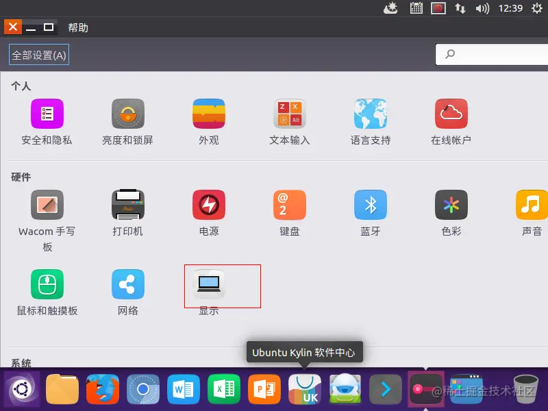548x411 pixels.
Task: Open Language Support settings (语言支持)
Action: tap(371, 122)
